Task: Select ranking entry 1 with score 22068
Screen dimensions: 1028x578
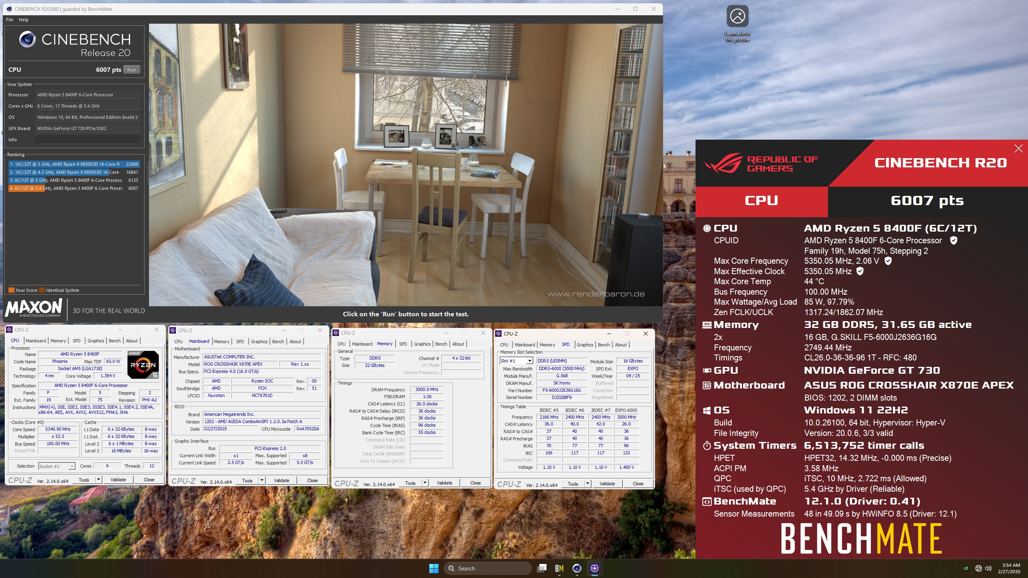Action: coord(74,164)
